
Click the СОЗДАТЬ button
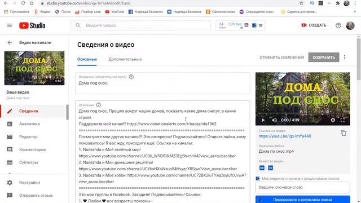click(x=314, y=25)
